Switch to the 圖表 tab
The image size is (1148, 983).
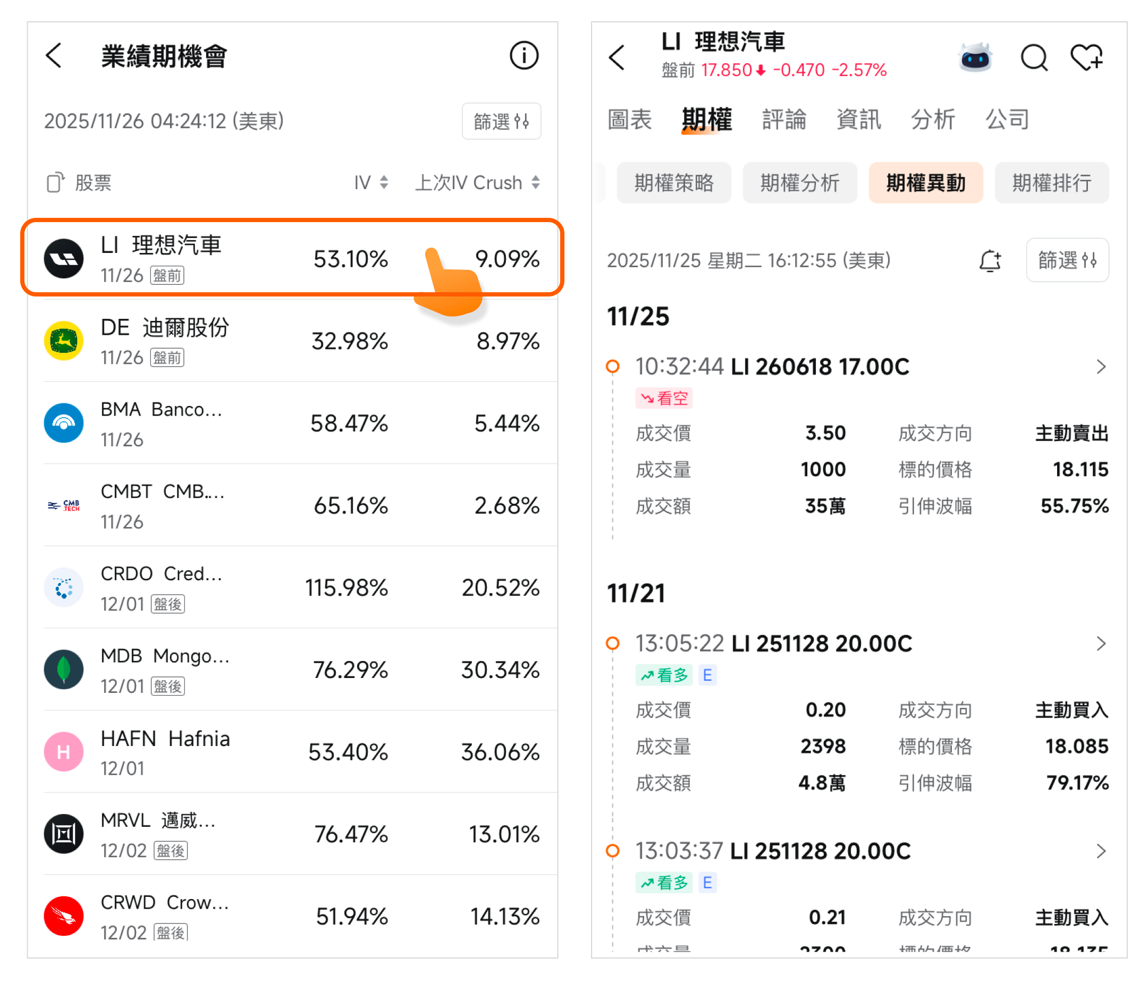(629, 120)
